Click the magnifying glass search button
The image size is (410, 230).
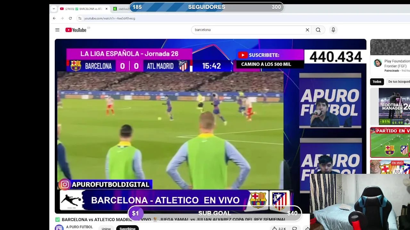click(x=318, y=30)
